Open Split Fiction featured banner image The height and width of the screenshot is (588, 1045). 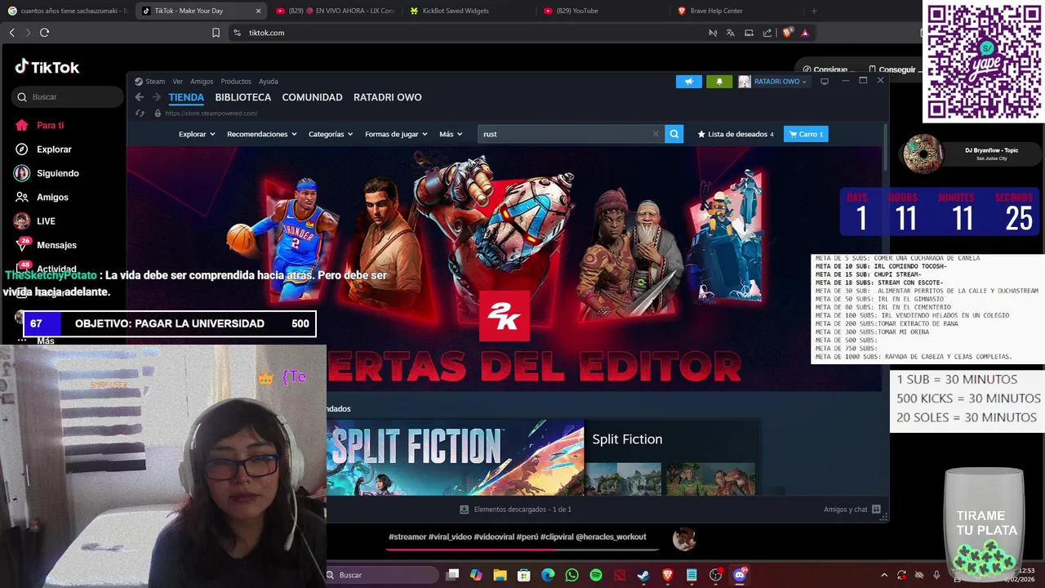pyautogui.click(x=456, y=457)
